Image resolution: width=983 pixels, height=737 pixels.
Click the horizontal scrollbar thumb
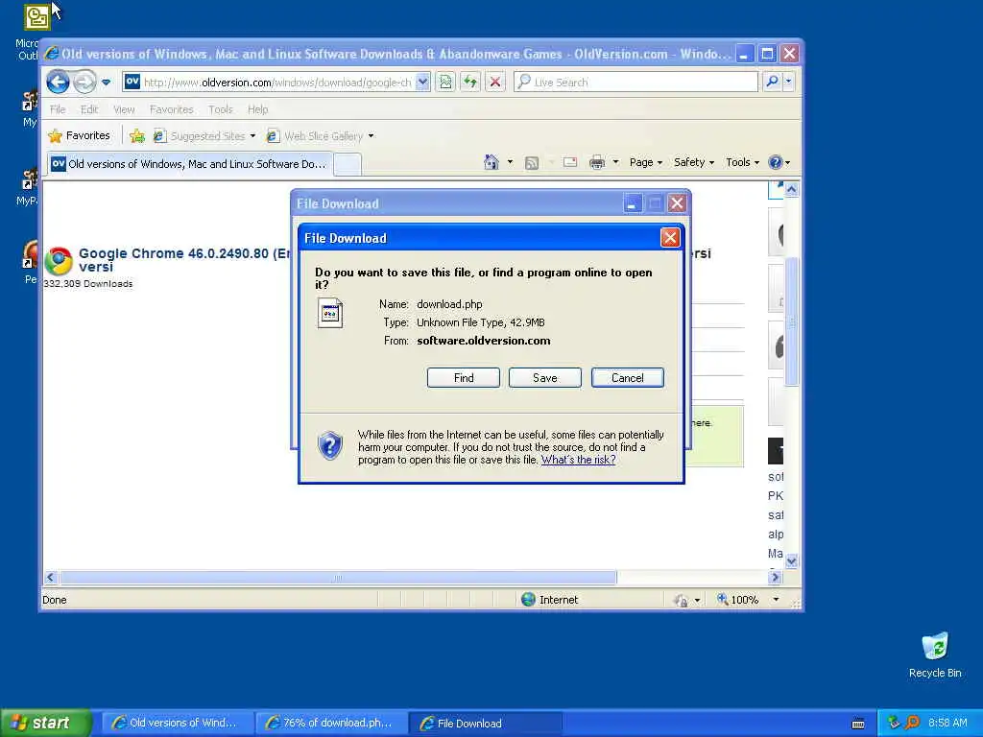[338, 577]
